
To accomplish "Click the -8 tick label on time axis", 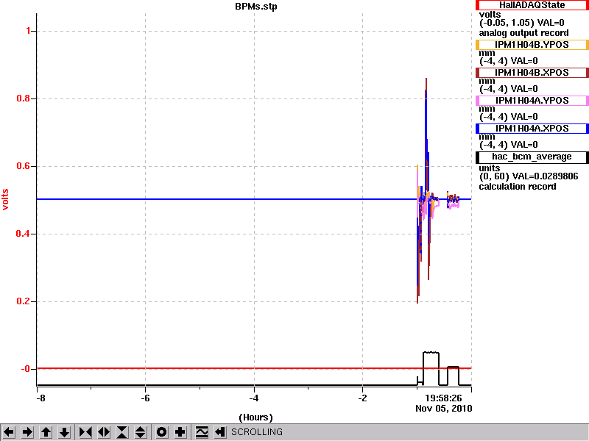I will (x=40, y=398).
